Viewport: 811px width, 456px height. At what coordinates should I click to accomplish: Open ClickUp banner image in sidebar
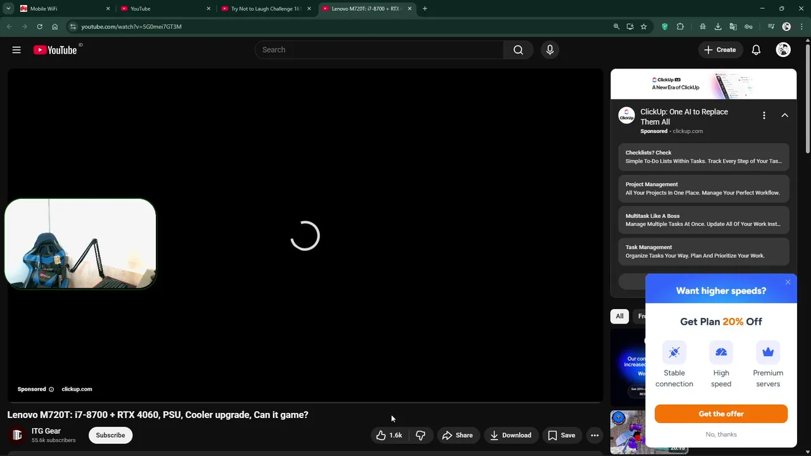pos(703,84)
